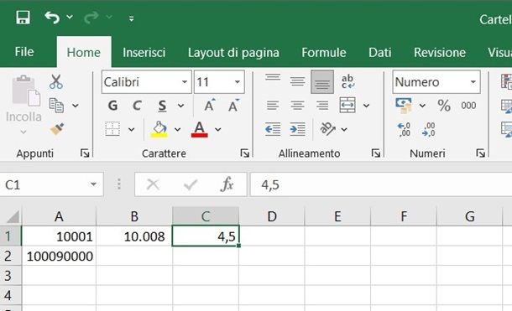Click the decrease decimal icon
This screenshot has height=311, width=512.
(x=428, y=129)
